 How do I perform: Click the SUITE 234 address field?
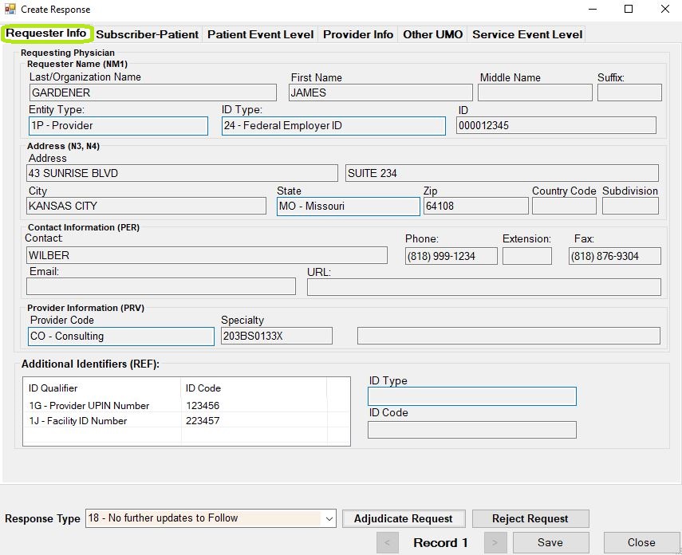(x=502, y=173)
